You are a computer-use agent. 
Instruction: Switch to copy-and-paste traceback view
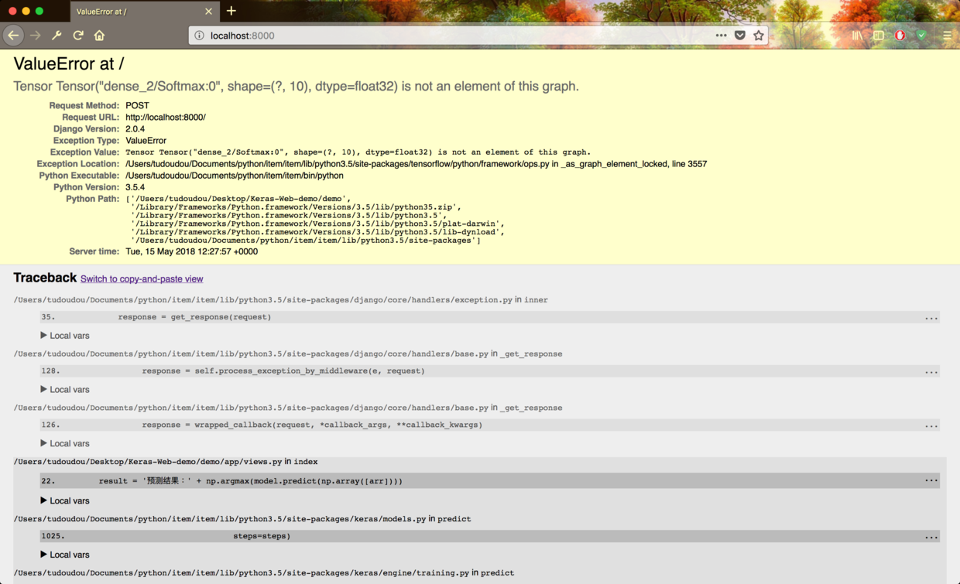142,279
